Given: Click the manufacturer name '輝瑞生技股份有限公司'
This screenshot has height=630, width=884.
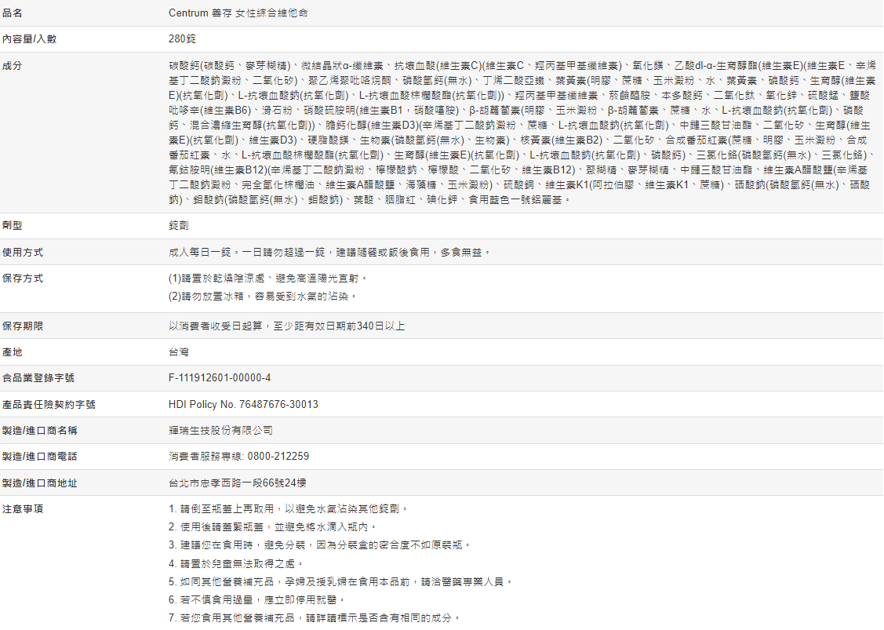Looking at the screenshot, I should pyautogui.click(x=220, y=431).
